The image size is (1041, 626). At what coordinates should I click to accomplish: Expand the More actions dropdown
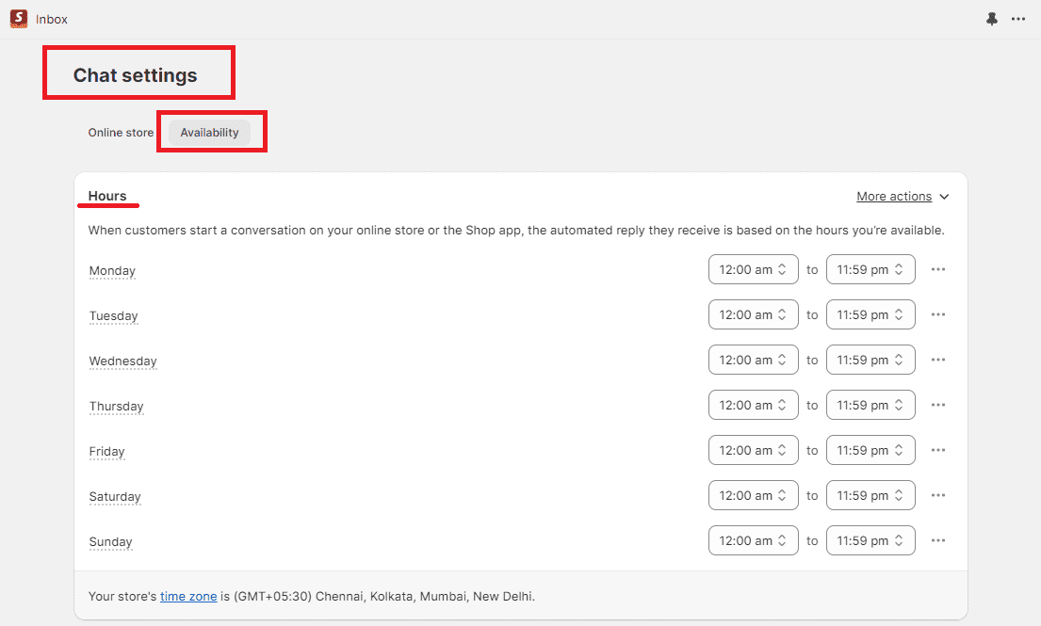pos(902,196)
